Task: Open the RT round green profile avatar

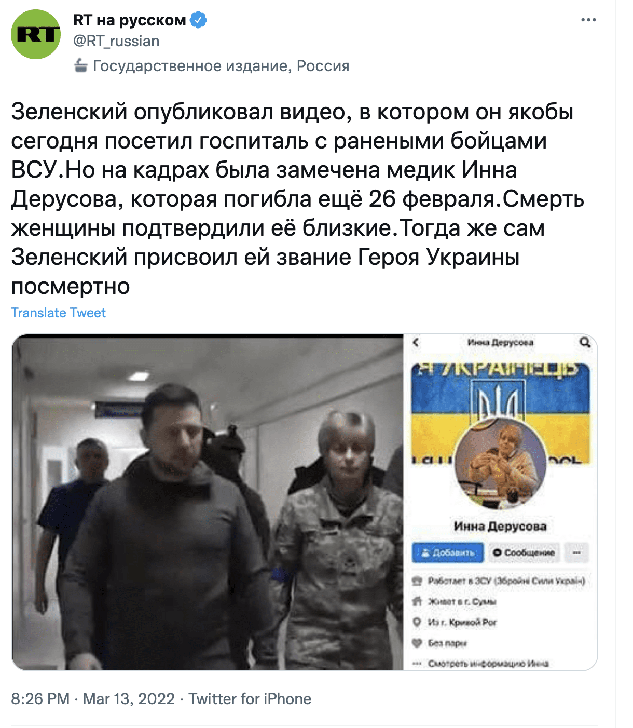Action: pyautogui.click(x=36, y=34)
